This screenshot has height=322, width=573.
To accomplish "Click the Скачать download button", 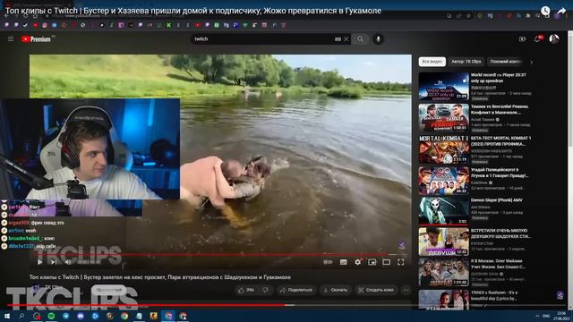I will [x=336, y=290].
